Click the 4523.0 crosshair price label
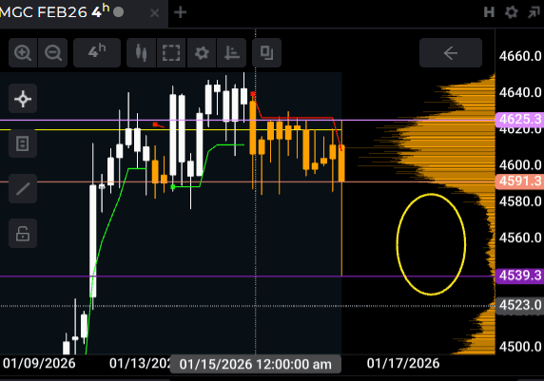 [x=519, y=305]
